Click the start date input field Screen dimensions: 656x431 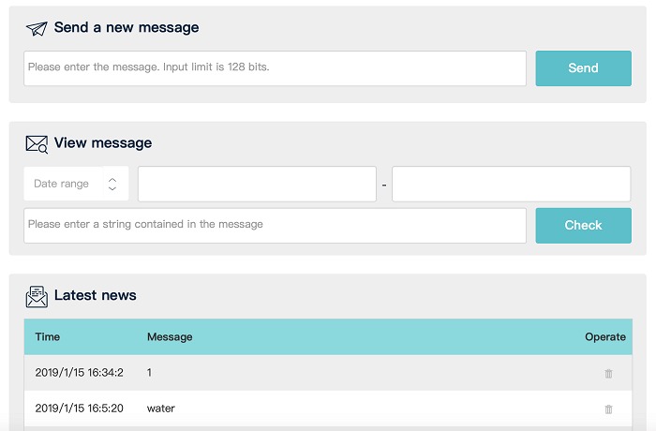257,184
